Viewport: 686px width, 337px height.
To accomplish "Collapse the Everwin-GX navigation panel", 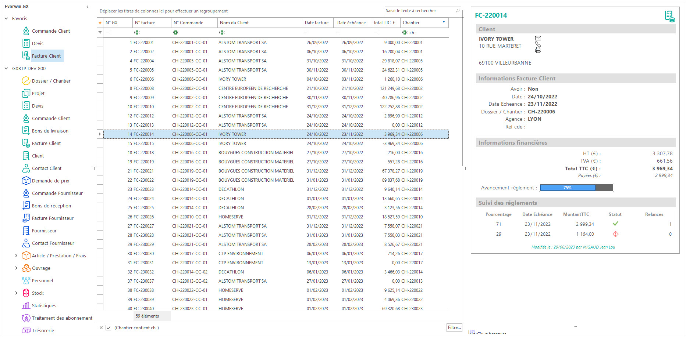I will point(88,7).
